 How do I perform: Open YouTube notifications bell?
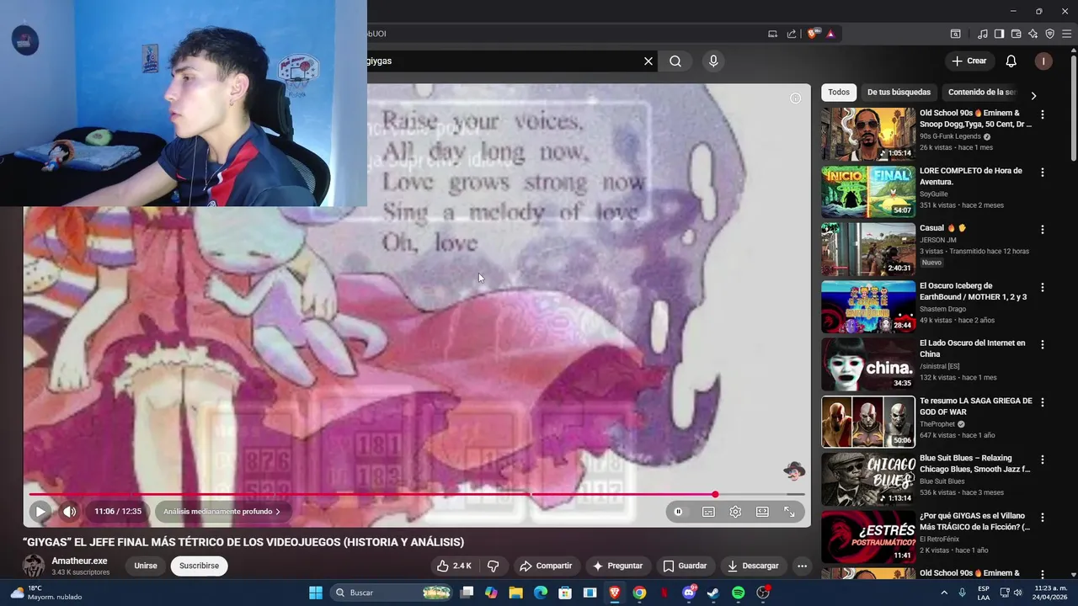[x=1011, y=61]
